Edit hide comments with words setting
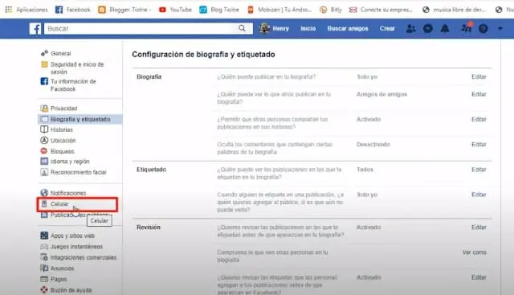 tap(479, 145)
